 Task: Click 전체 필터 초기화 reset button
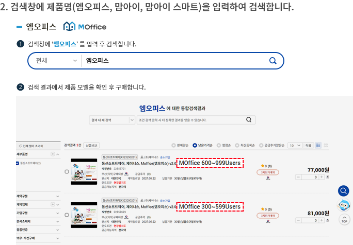pos(31,146)
